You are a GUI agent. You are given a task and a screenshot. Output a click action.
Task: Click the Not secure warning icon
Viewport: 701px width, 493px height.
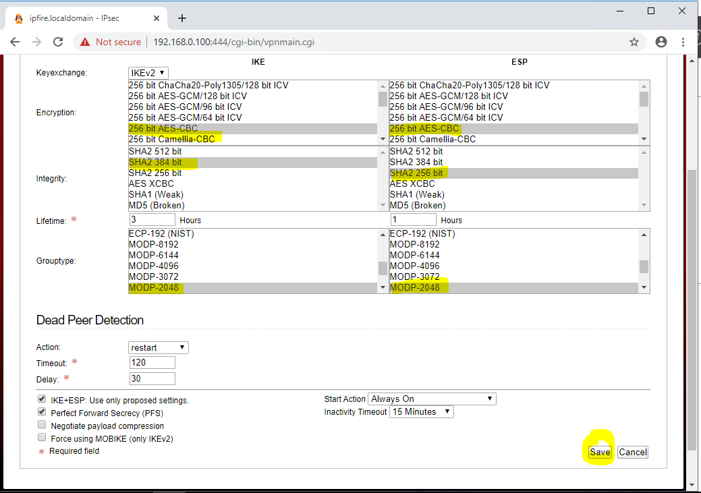85,41
